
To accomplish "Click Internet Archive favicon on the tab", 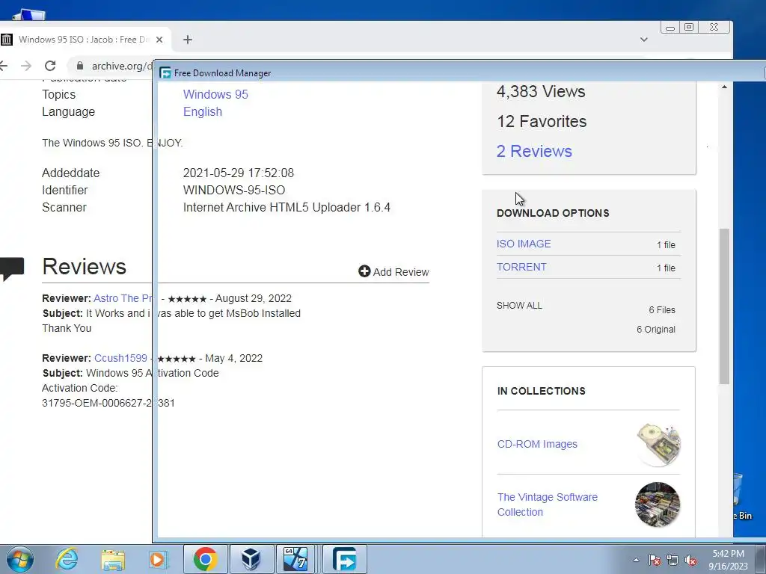I will click(6, 40).
